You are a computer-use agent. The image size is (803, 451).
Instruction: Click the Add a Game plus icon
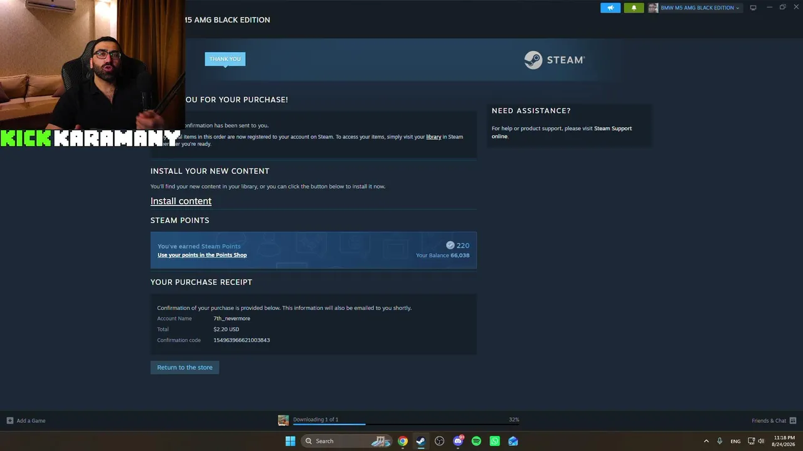[x=10, y=420]
